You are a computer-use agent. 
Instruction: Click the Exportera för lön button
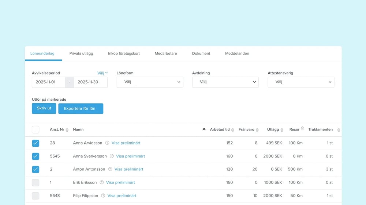81,109
